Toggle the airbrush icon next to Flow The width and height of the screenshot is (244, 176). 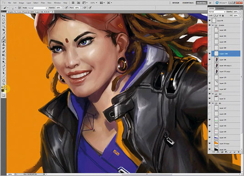pyautogui.click(x=85, y=8)
